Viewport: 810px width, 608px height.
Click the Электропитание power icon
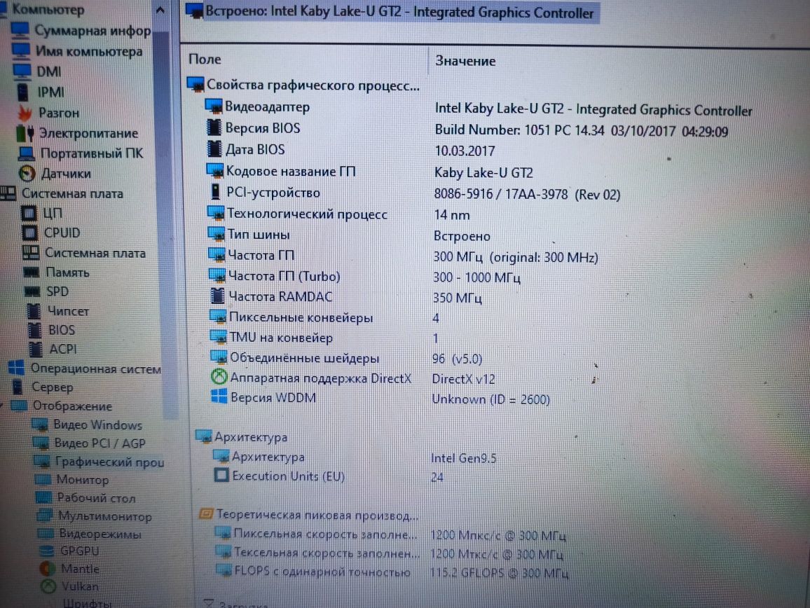tap(25, 133)
